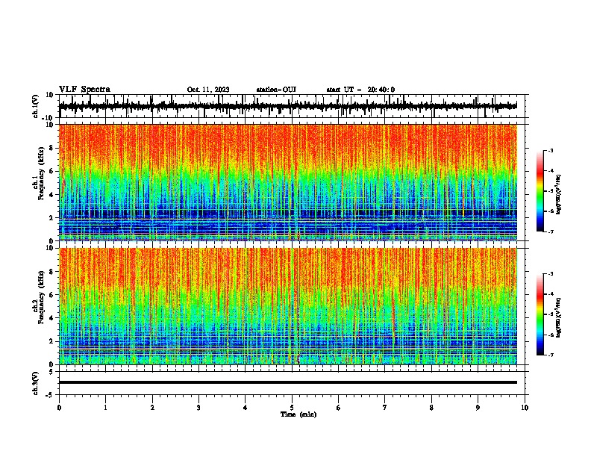Select the date text "Oct. 11, 2023"
Viewport: 591px width, 457px height.
[x=208, y=90]
